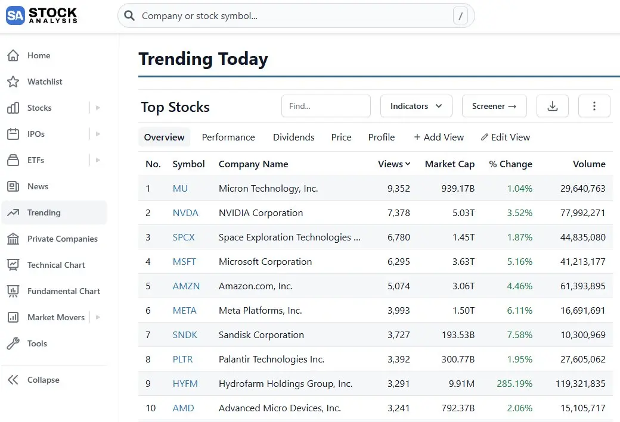
Task: Click the Volume column header
Action: [x=589, y=164]
